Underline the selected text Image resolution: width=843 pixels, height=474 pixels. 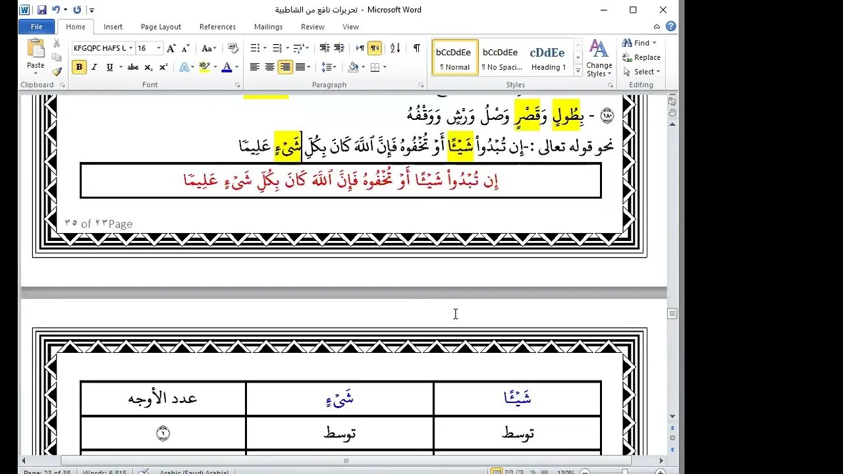pyautogui.click(x=109, y=67)
